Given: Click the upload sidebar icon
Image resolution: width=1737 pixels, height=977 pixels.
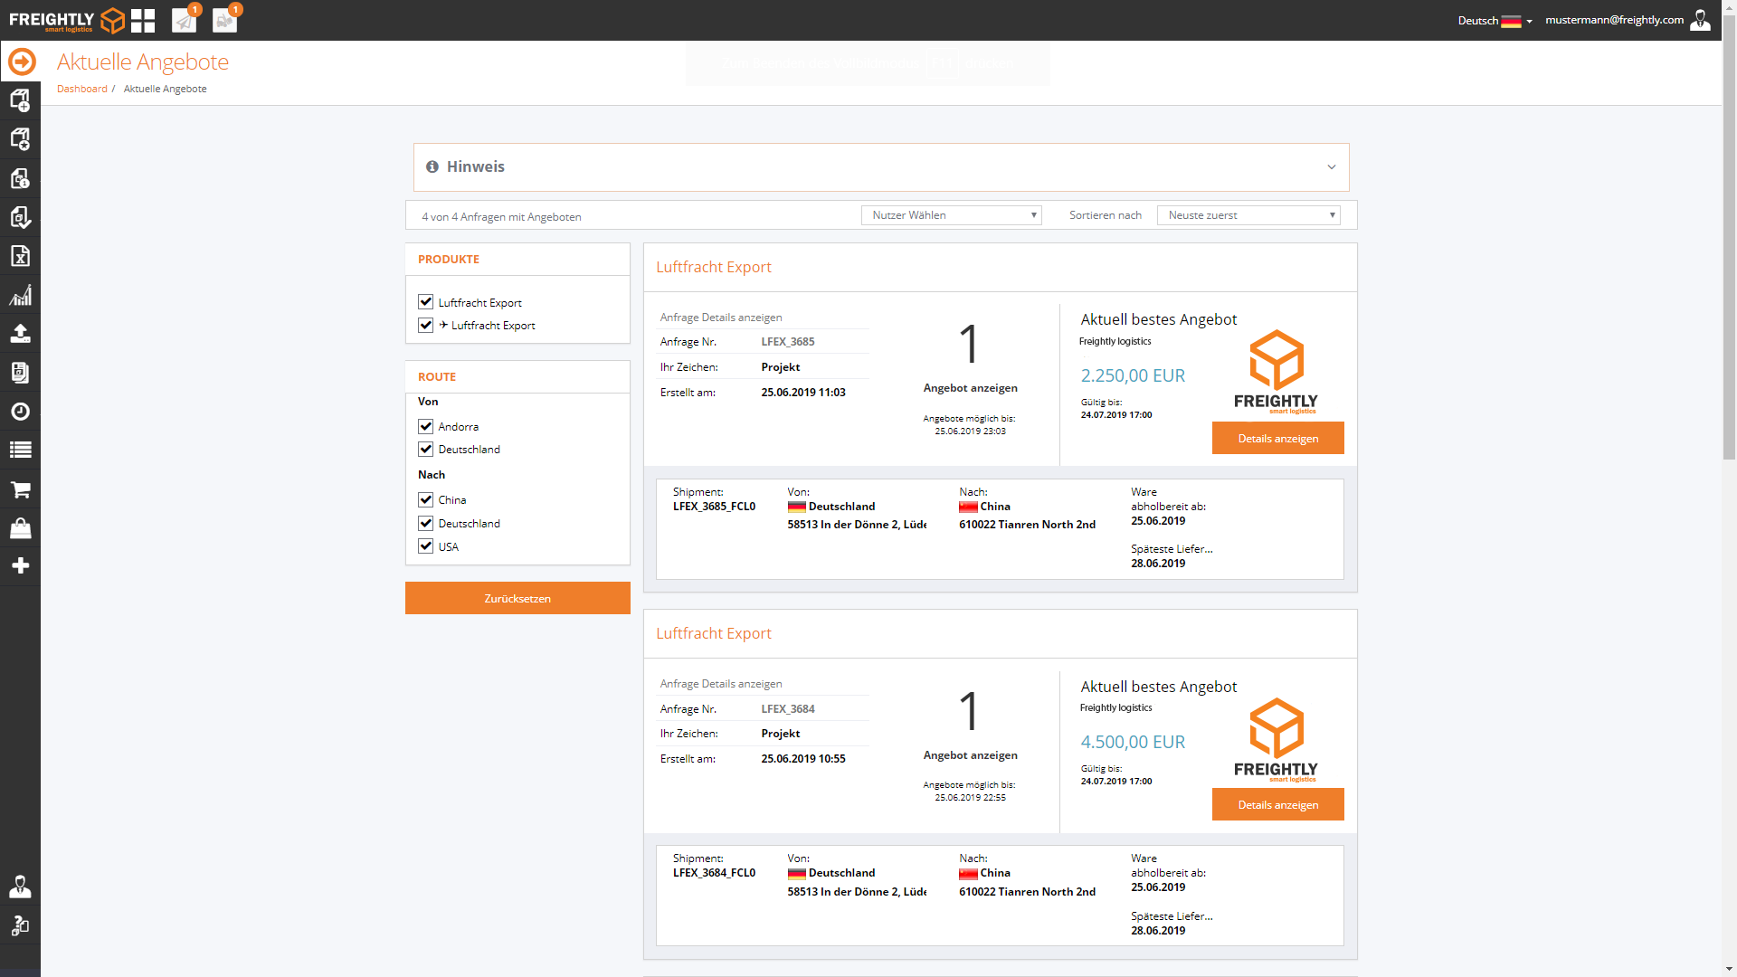Looking at the screenshot, I should (x=20, y=334).
